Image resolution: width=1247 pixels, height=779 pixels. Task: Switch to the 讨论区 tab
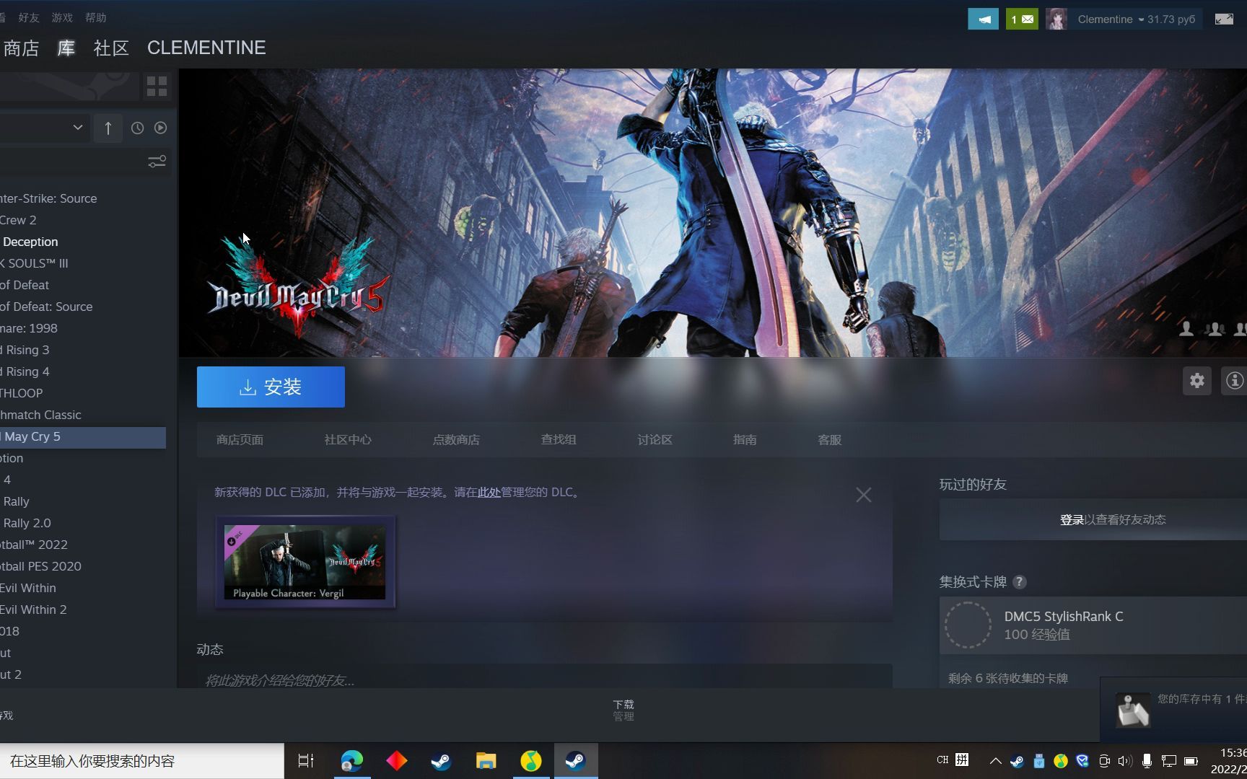(x=654, y=439)
